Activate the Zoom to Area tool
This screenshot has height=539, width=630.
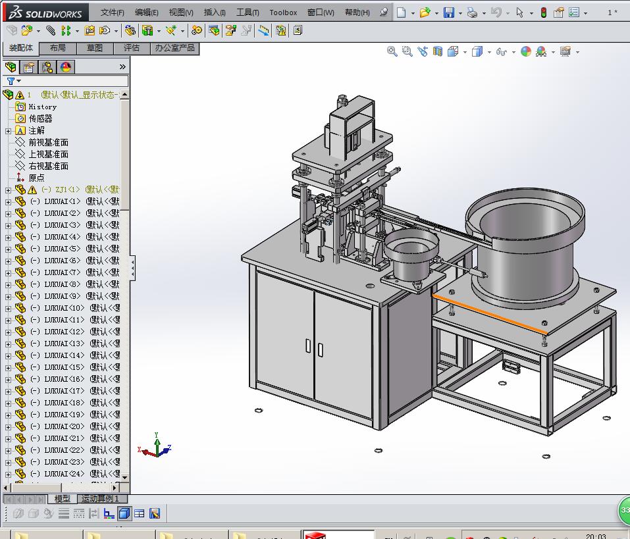(x=407, y=51)
